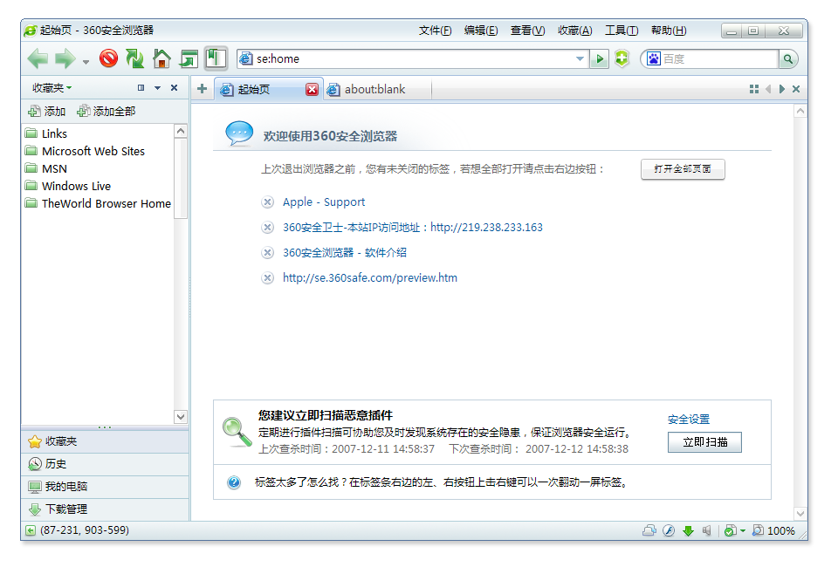Image resolution: width=838 pixels, height=567 pixels.
Task: Remove the 软件介绍 entry with X
Action: pyautogui.click(x=267, y=253)
